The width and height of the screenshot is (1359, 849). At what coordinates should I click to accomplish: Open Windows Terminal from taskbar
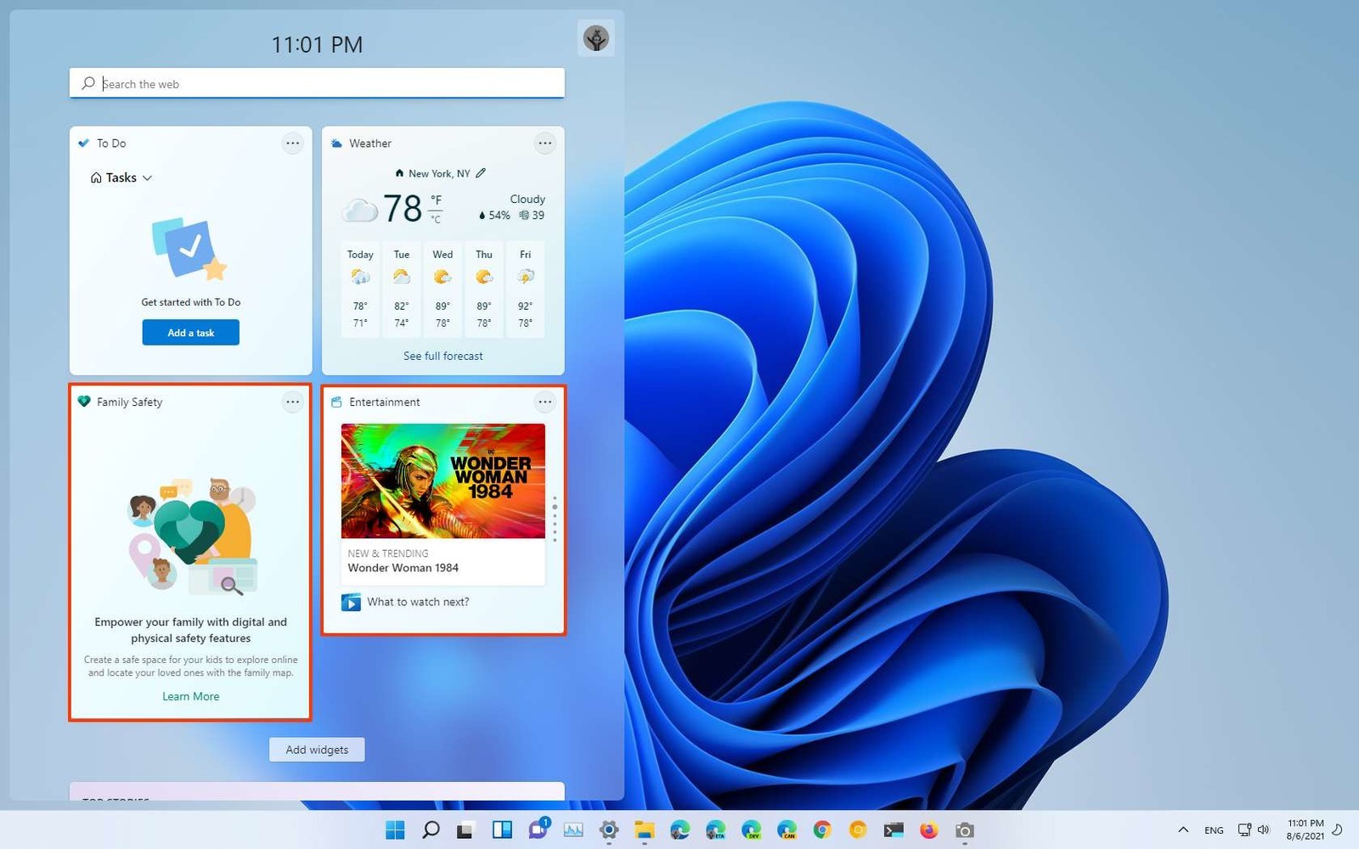point(894,829)
